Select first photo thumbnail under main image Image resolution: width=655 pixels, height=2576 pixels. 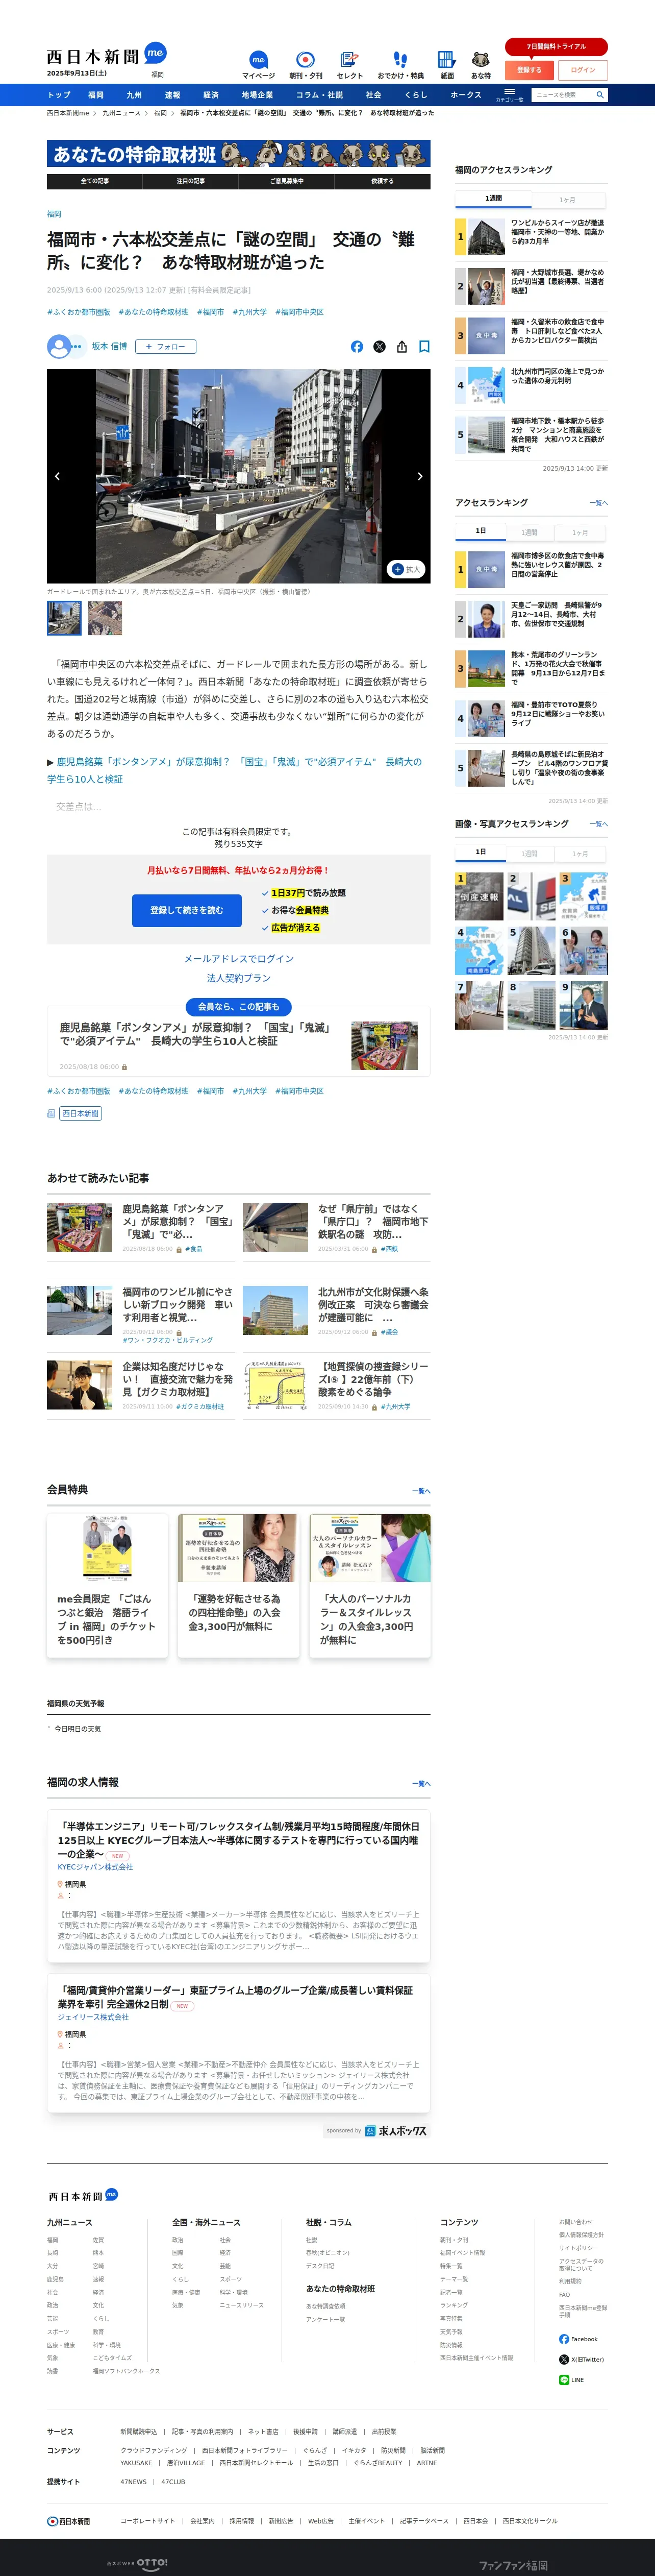pos(64,618)
